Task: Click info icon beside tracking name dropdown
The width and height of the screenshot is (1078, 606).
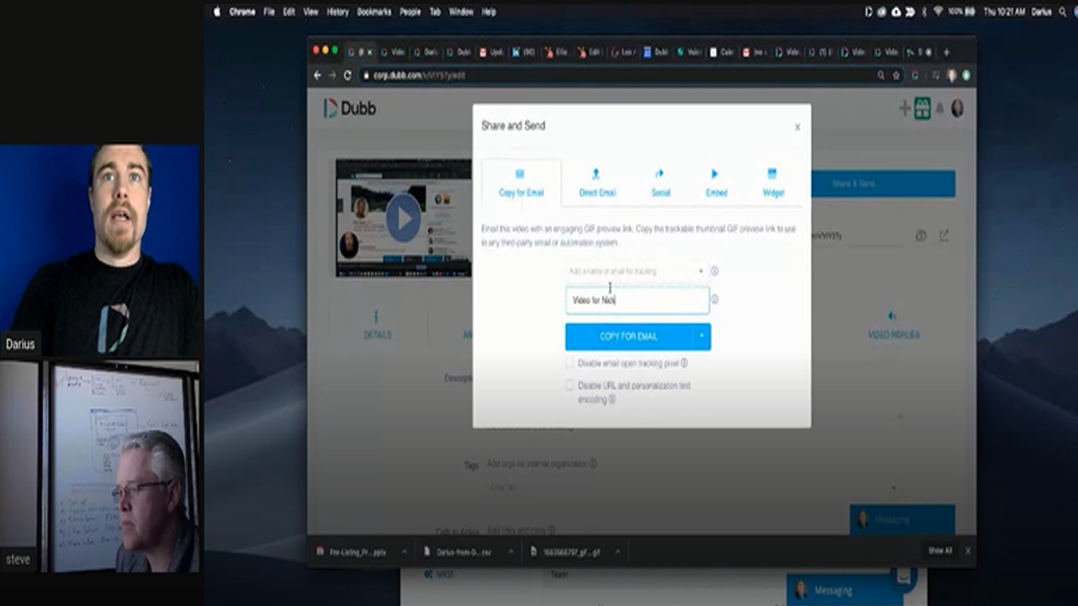Action: [x=714, y=271]
